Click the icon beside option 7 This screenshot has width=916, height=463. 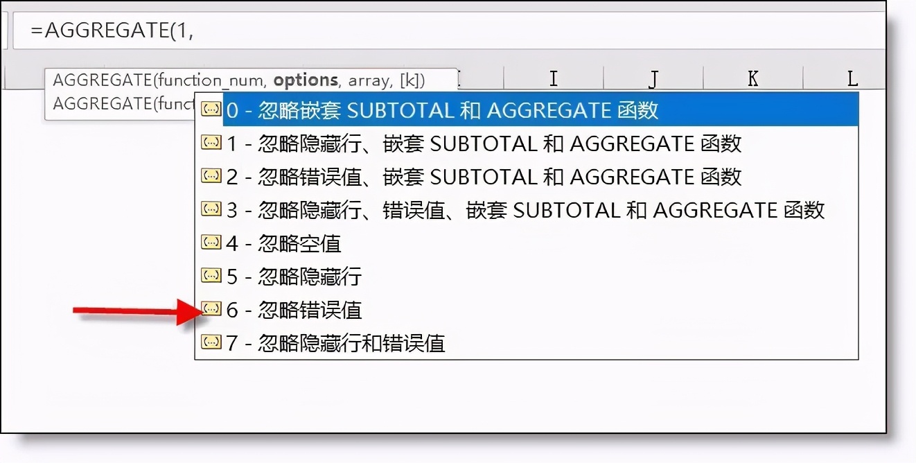[x=211, y=342]
